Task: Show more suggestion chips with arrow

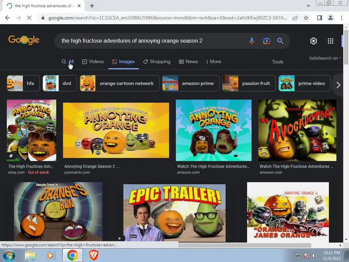Action: (338, 85)
